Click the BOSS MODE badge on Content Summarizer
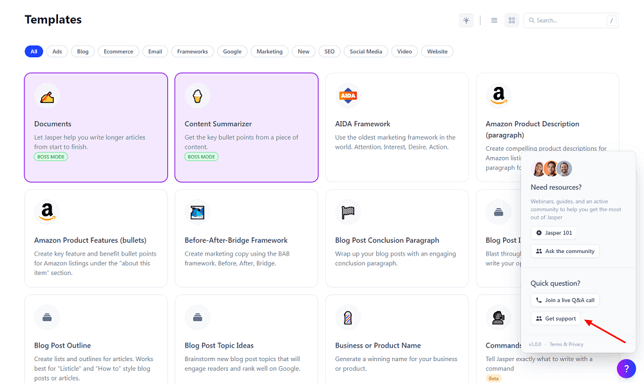 pos(201,157)
